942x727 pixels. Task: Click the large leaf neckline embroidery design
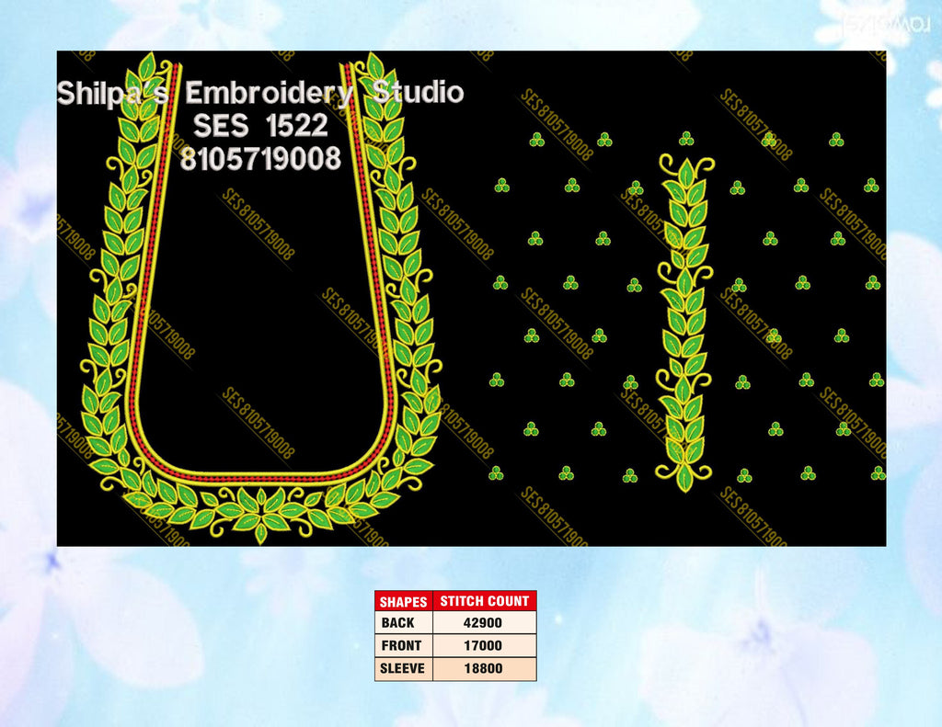pos(260,299)
